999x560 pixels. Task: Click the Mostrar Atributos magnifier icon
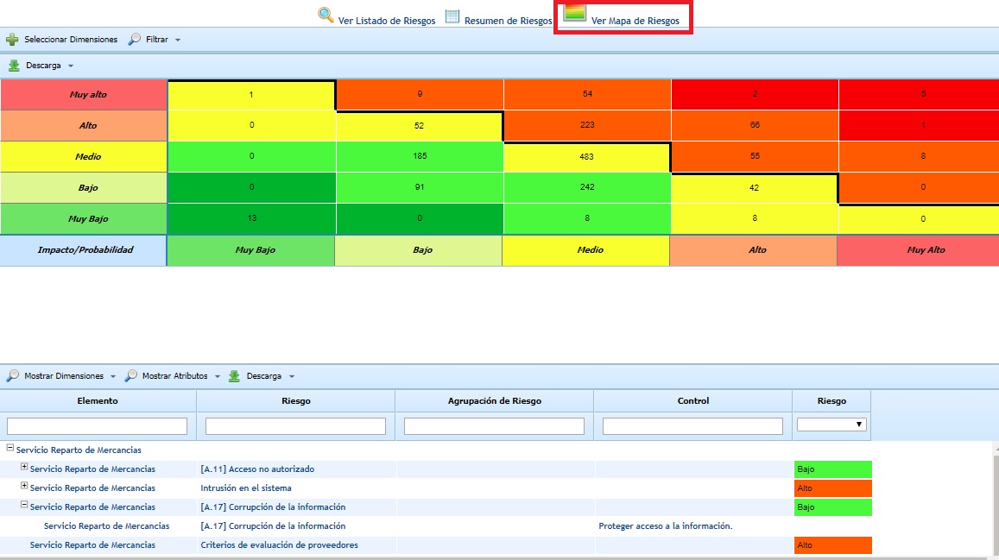pyautogui.click(x=131, y=376)
